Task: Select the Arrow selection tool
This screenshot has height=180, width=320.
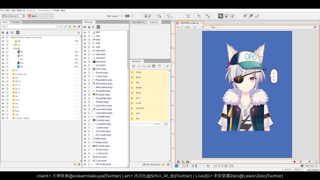Action: 220,16
